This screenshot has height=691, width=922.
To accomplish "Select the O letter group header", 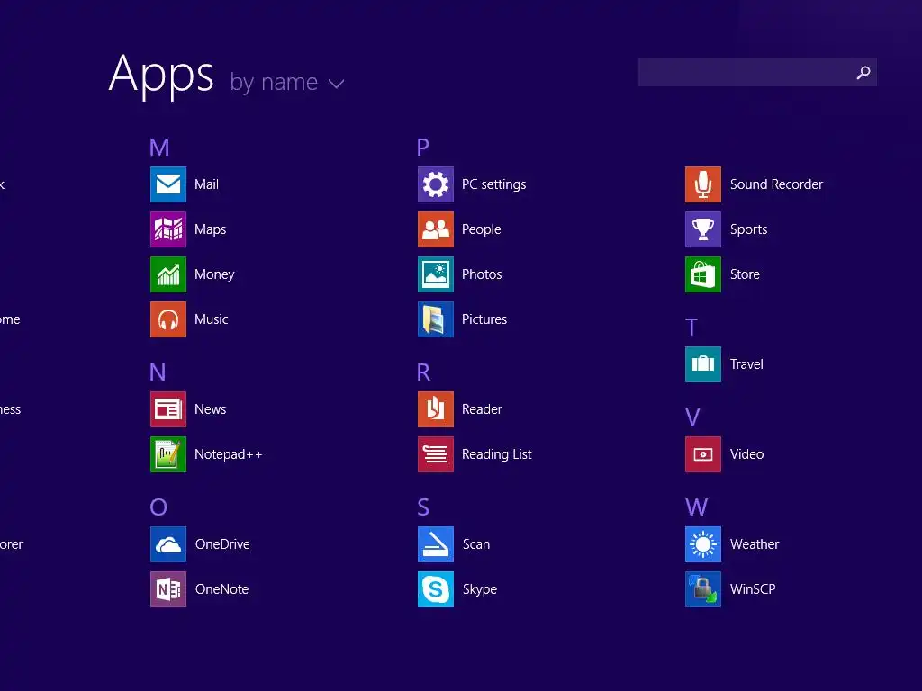I will pyautogui.click(x=158, y=507).
